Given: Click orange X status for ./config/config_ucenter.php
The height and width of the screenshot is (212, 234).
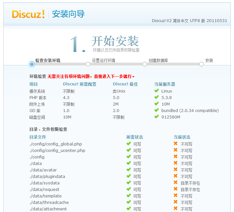Looking at the screenshot, I should click(x=176, y=150).
